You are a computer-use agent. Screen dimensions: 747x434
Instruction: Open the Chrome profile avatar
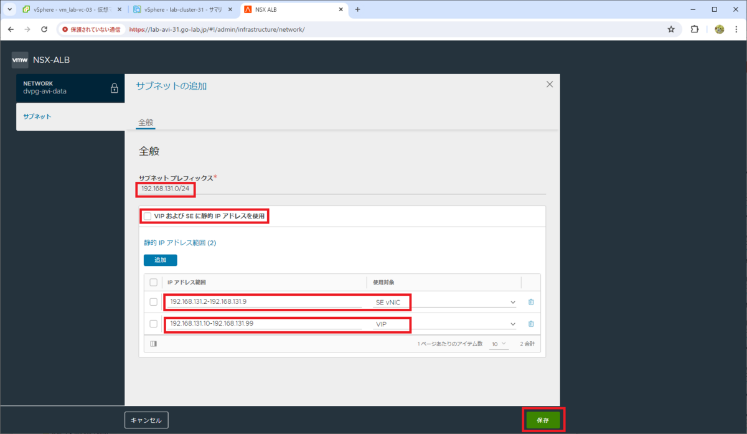pyautogui.click(x=719, y=29)
